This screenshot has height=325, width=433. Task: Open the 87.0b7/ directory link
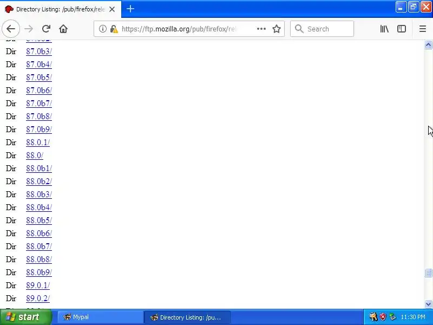tap(39, 103)
